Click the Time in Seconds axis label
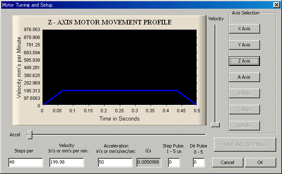Viewport: 282px width, 174px height. (x=119, y=118)
